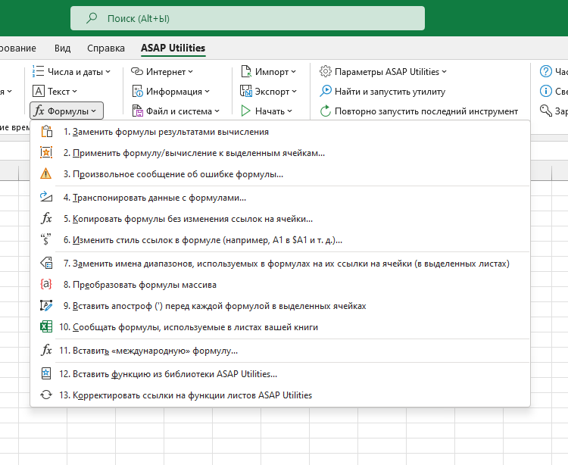
Task: Click the red {a} array formula icon
Action: coord(46,284)
